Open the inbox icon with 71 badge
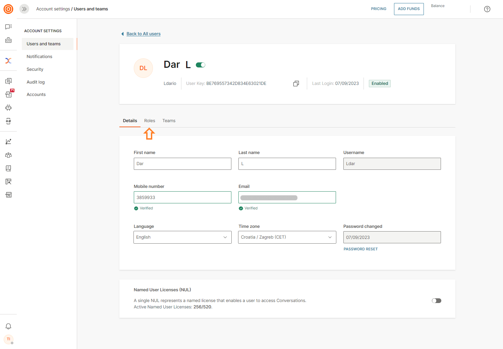The image size is (503, 349). point(9,94)
